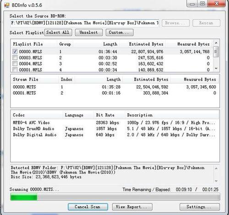Check the 00003.MPLS playlist checkbox
The height and width of the screenshot is (215, 229).
15,58
